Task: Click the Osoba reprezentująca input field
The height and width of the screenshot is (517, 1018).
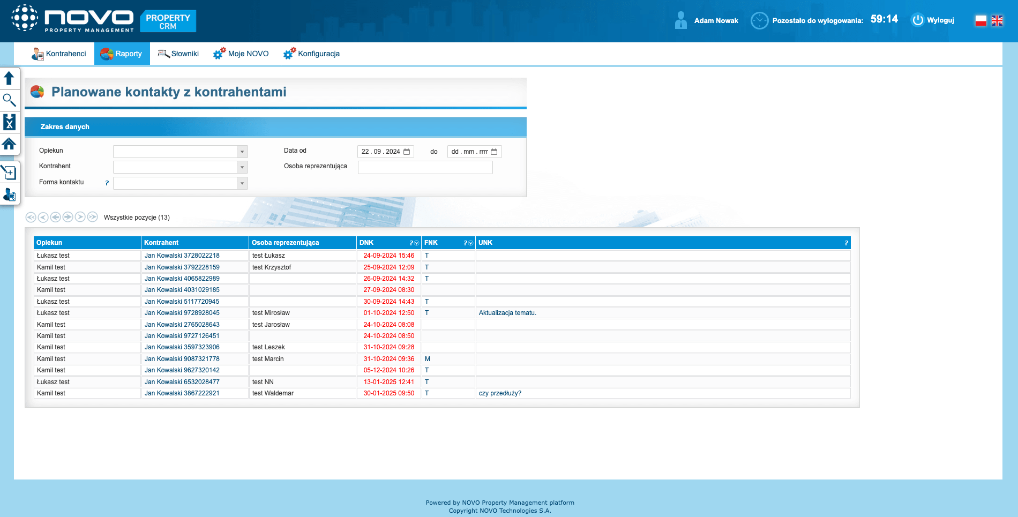Action: (x=425, y=167)
